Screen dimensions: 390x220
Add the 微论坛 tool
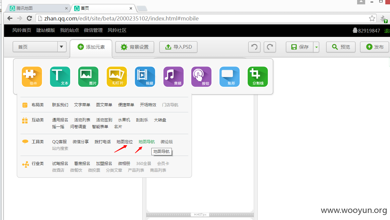pos(167,142)
